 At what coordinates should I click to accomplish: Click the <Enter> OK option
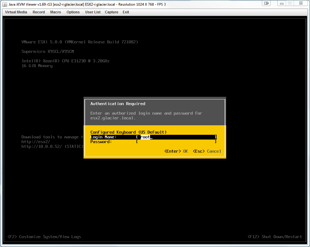[x=176, y=151]
